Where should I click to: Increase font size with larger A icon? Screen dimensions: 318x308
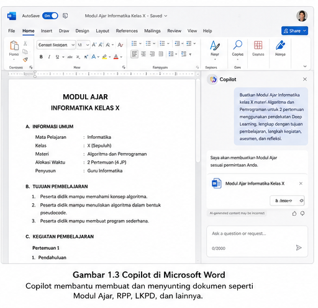(x=94, y=45)
